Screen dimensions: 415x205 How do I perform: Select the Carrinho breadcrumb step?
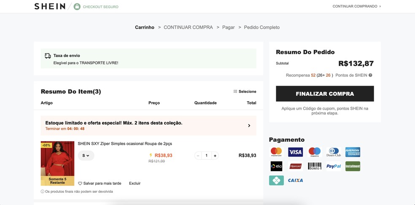click(145, 27)
